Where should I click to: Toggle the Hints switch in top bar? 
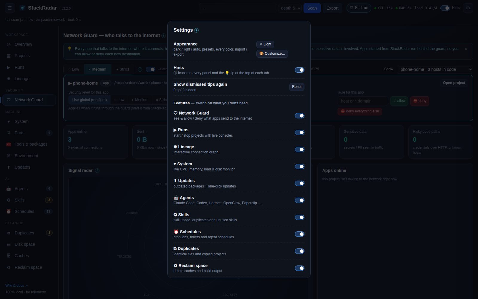(x=445, y=8)
